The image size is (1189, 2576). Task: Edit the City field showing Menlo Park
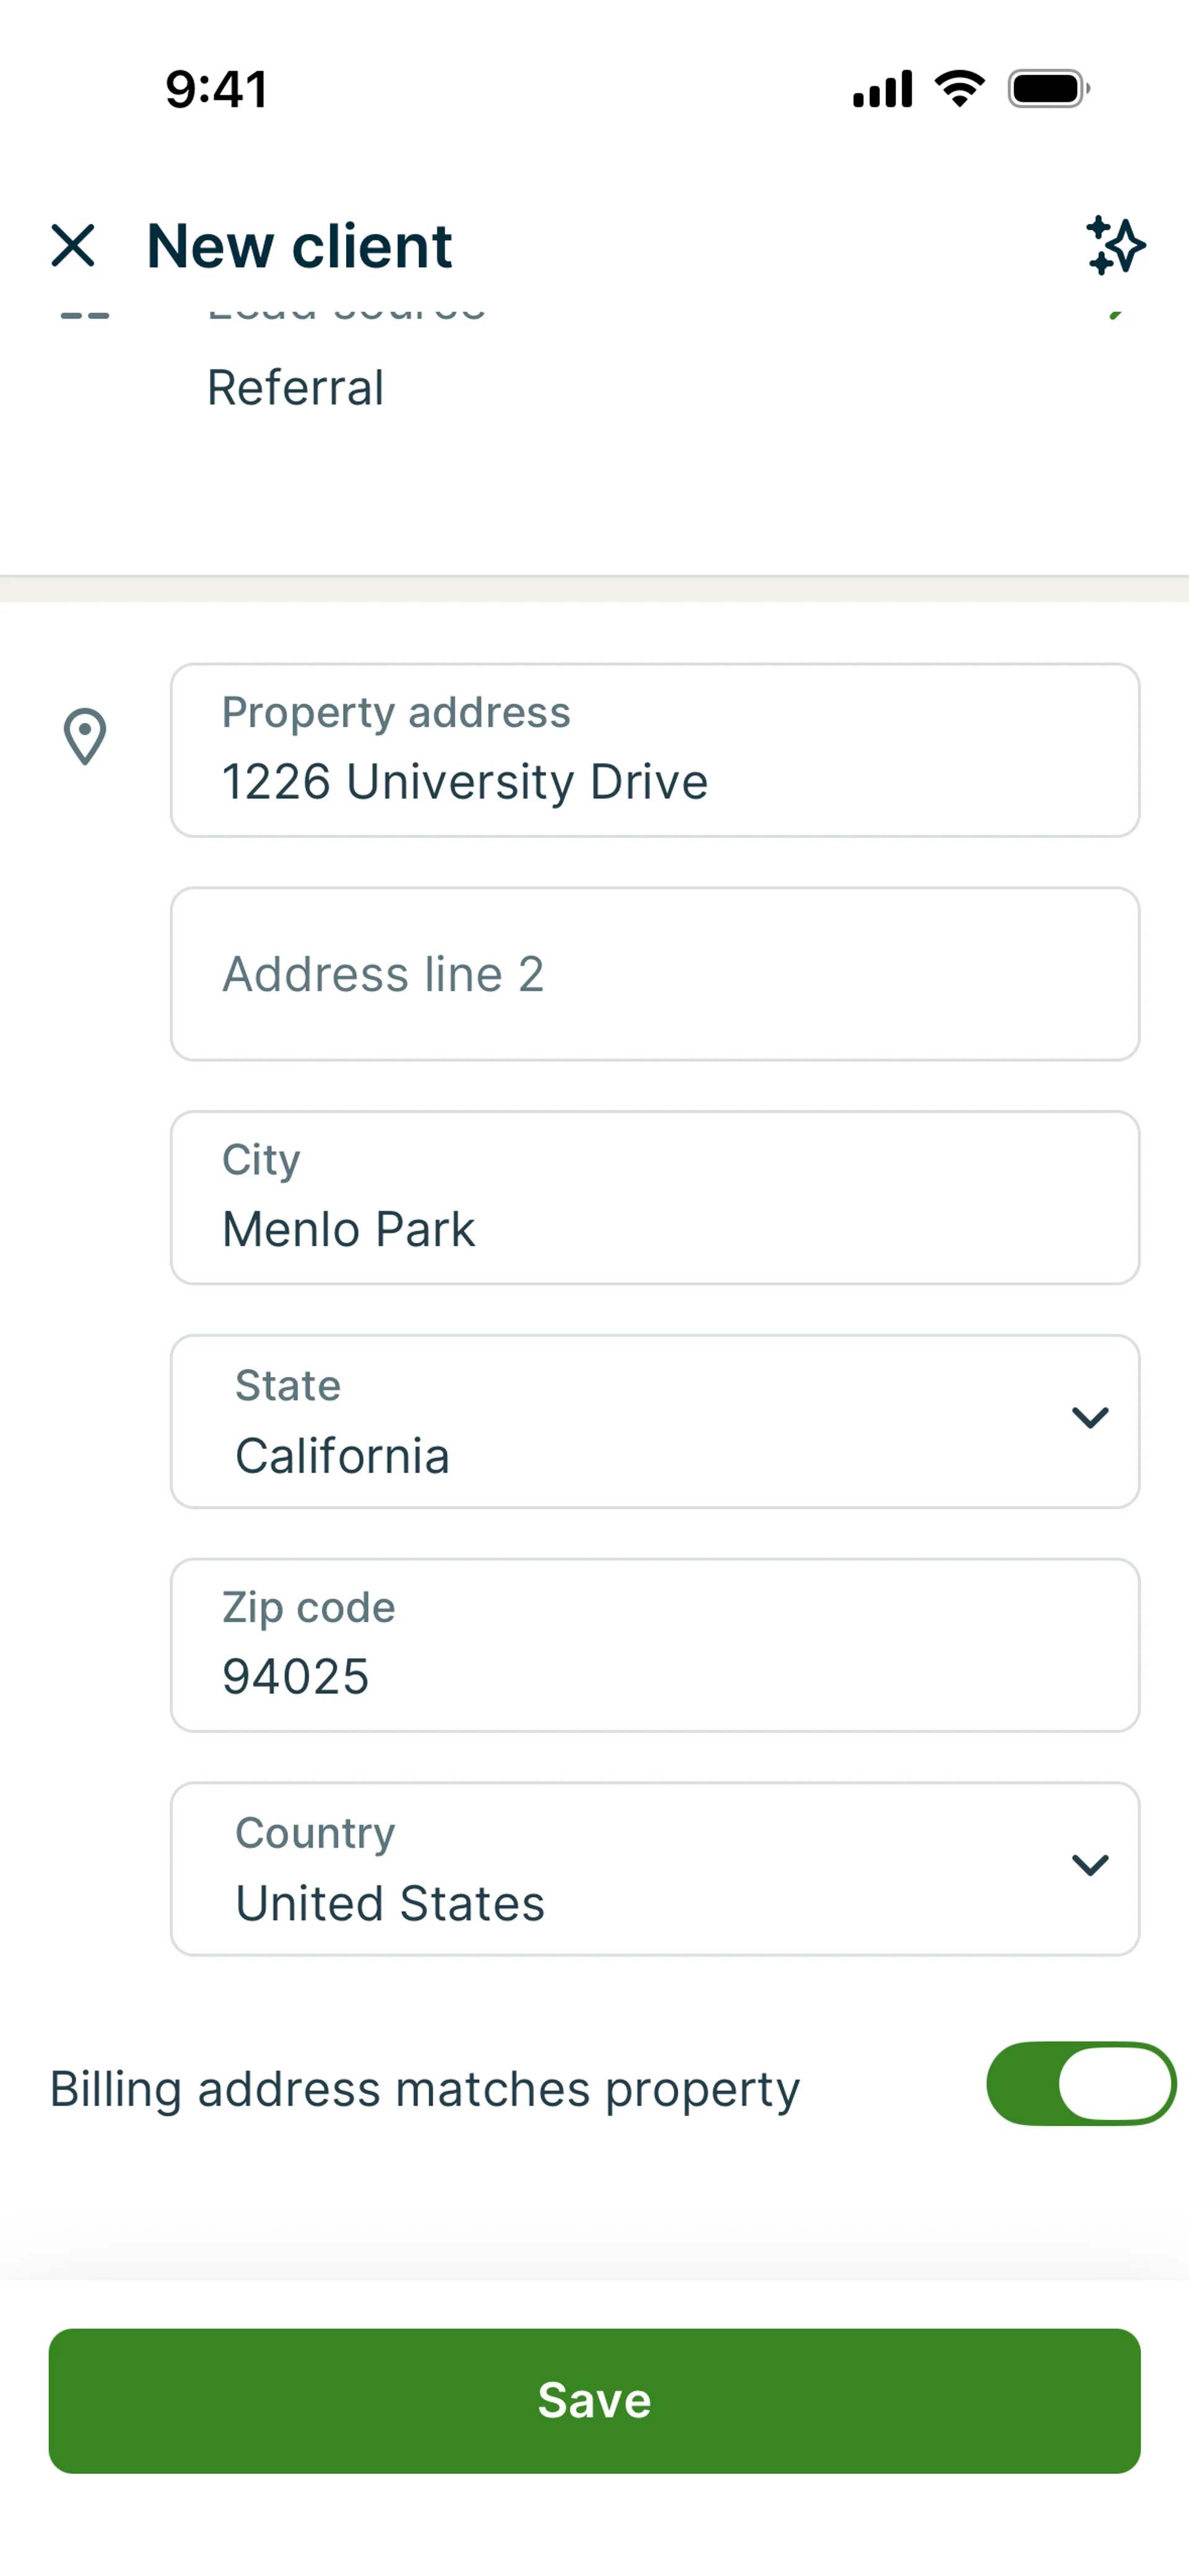(x=655, y=1198)
